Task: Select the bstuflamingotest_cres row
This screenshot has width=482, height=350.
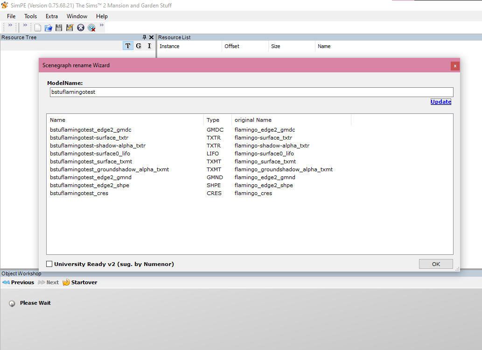Action: tap(79, 193)
